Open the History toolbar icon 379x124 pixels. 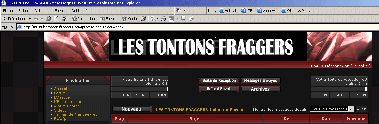[143, 19]
